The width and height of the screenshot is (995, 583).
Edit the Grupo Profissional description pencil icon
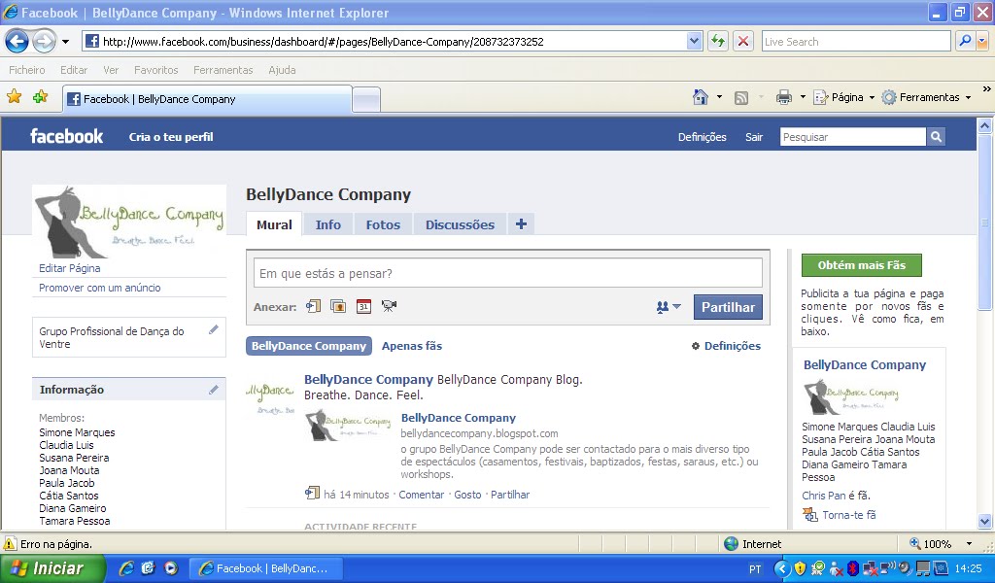click(214, 329)
